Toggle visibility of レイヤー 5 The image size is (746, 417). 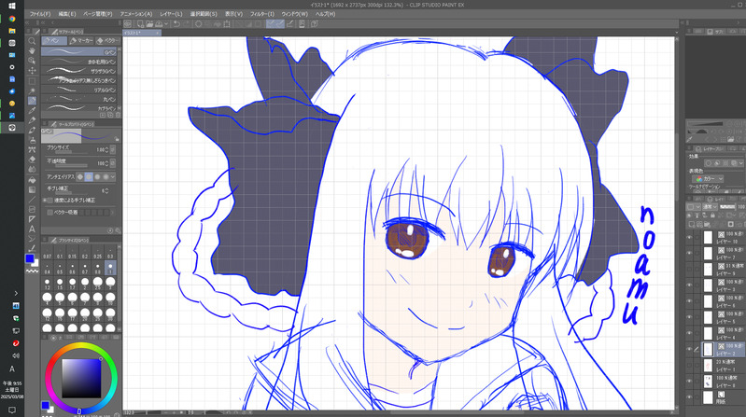(x=689, y=317)
